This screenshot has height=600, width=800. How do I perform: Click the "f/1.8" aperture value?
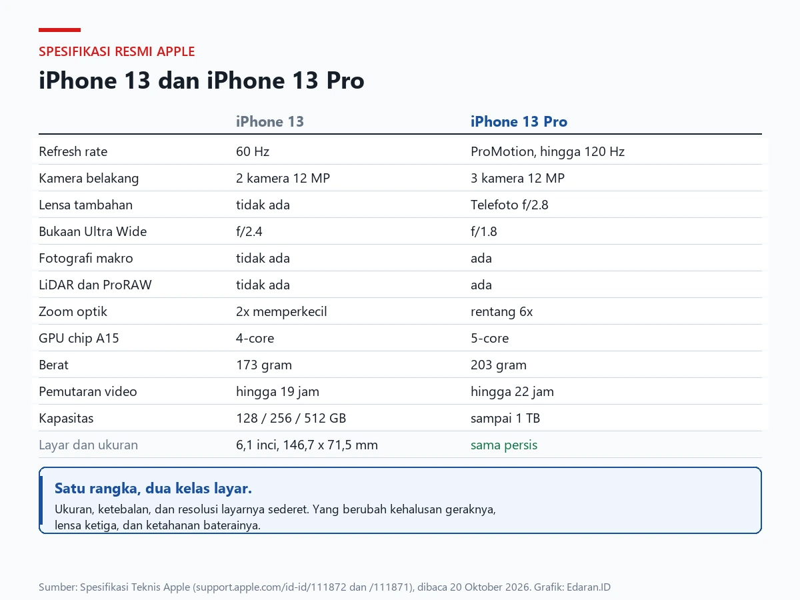tap(484, 231)
